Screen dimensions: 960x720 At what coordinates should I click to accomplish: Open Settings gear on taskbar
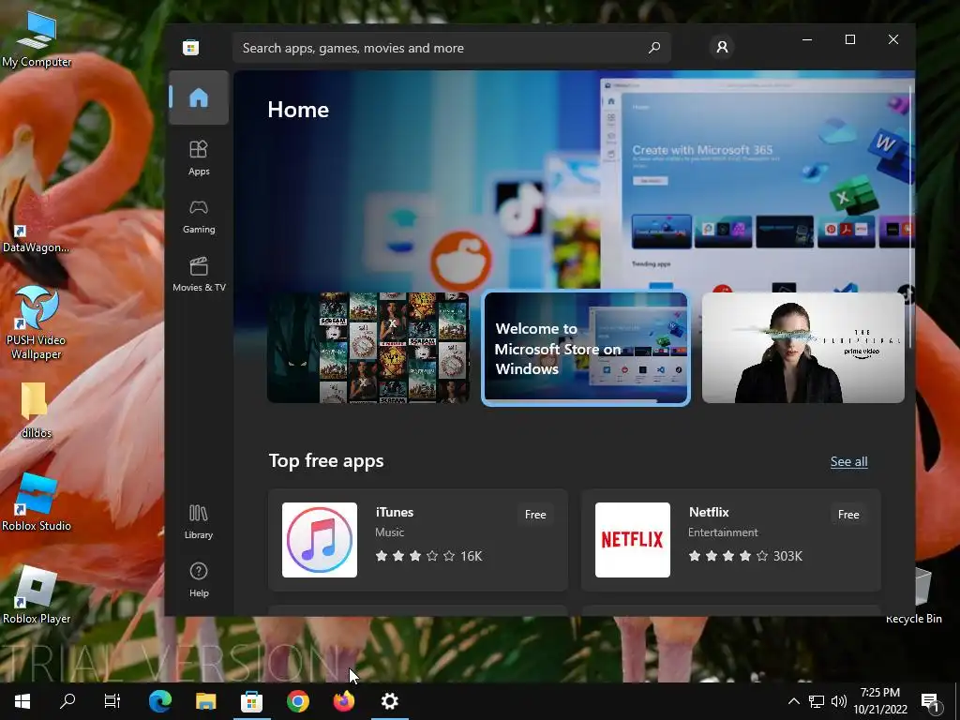coord(389,701)
